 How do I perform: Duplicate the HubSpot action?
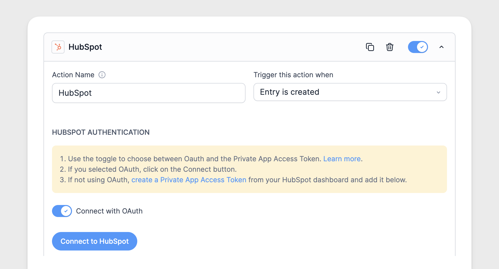coord(370,47)
